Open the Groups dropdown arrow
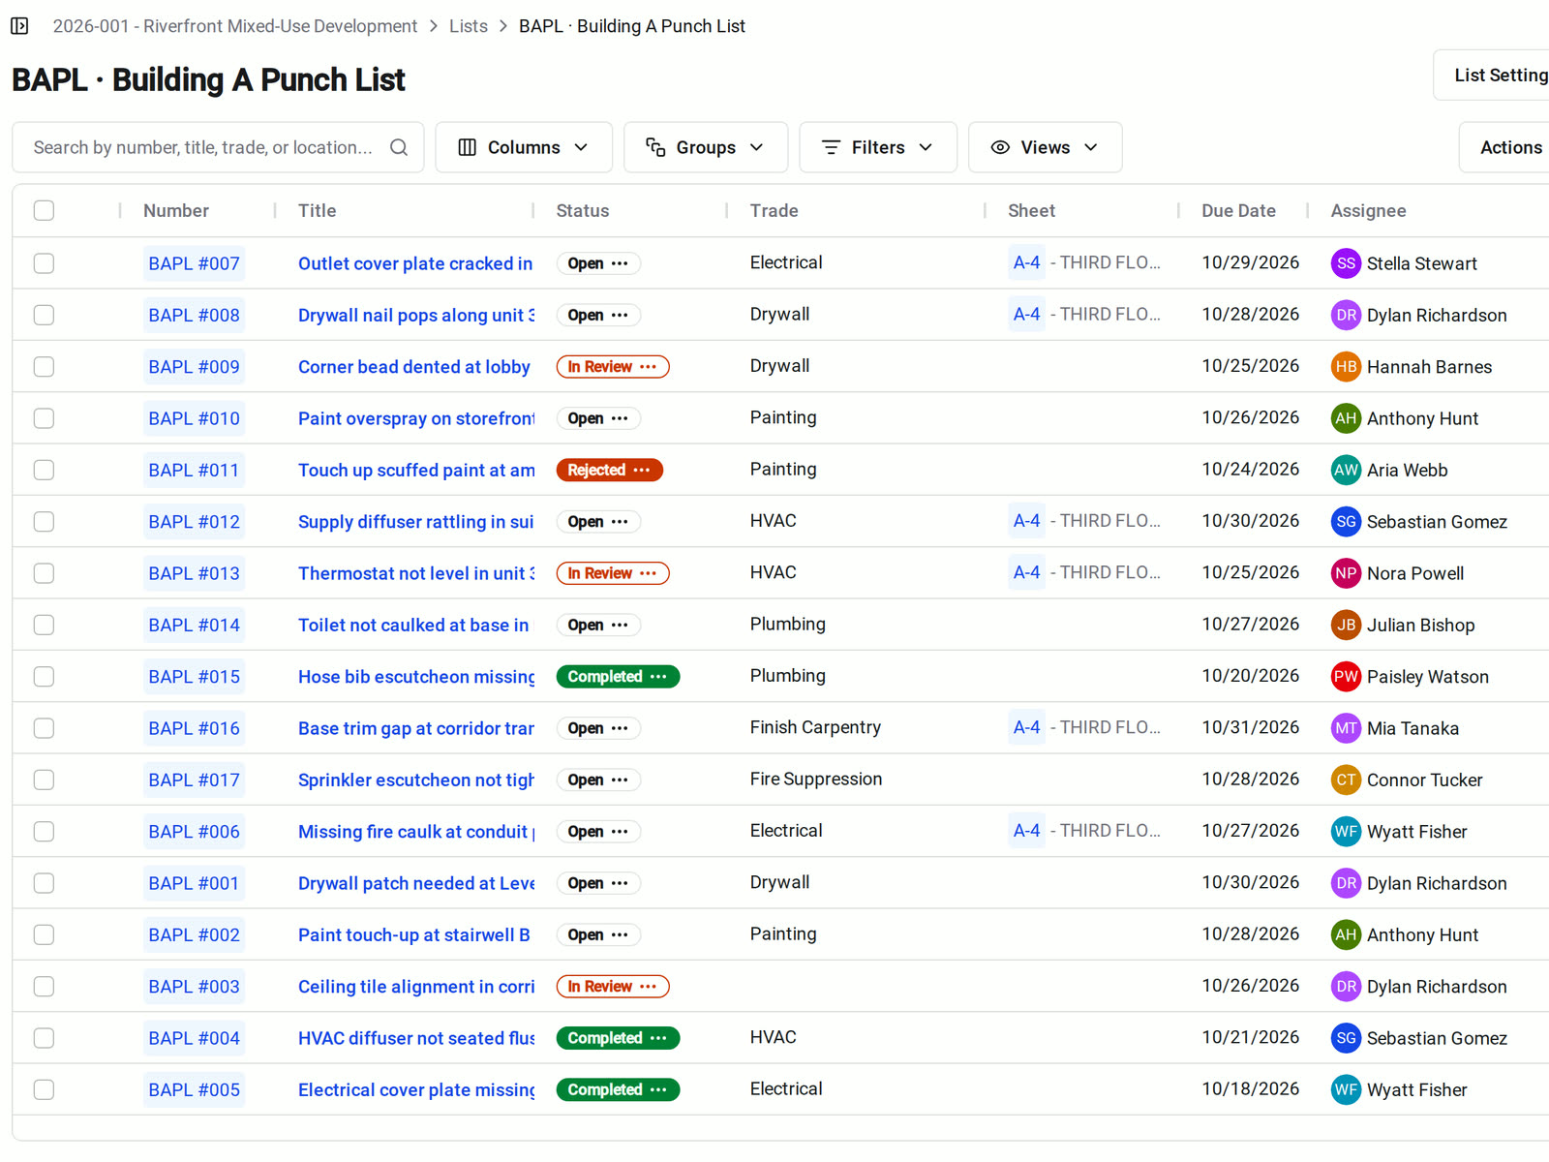 coord(756,147)
